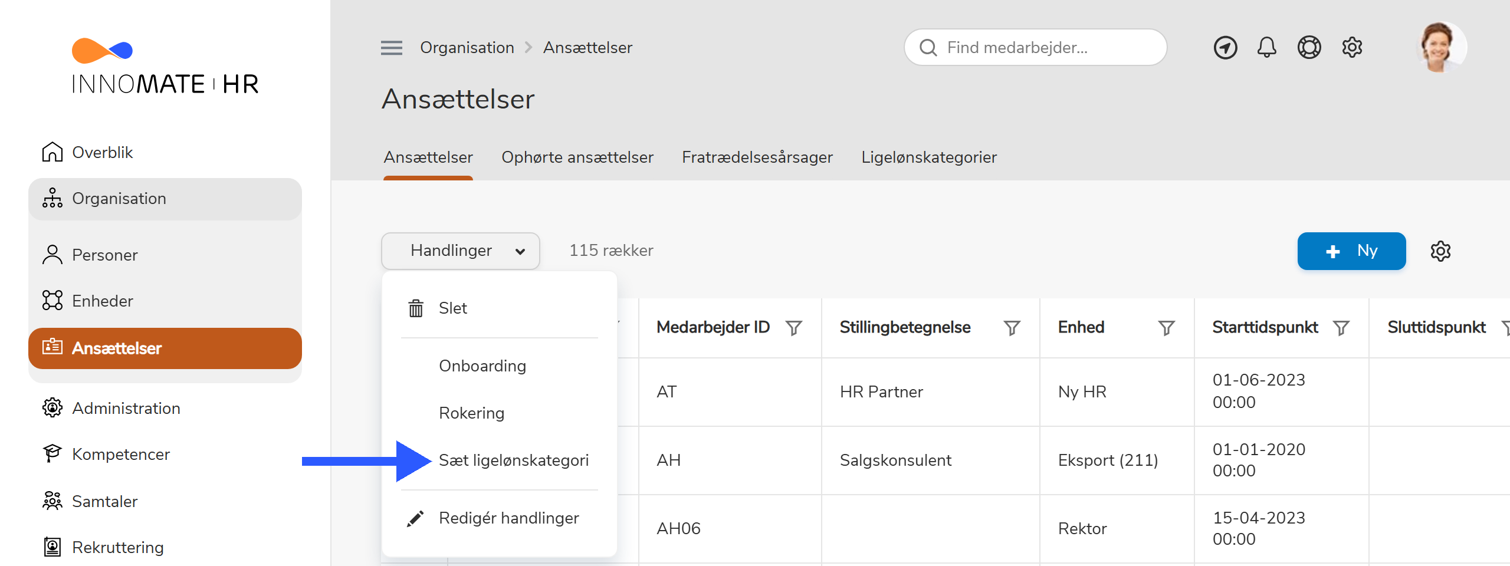Click the Organisation chart icon in sidebar
Screen dimensions: 1510x566
(52, 198)
